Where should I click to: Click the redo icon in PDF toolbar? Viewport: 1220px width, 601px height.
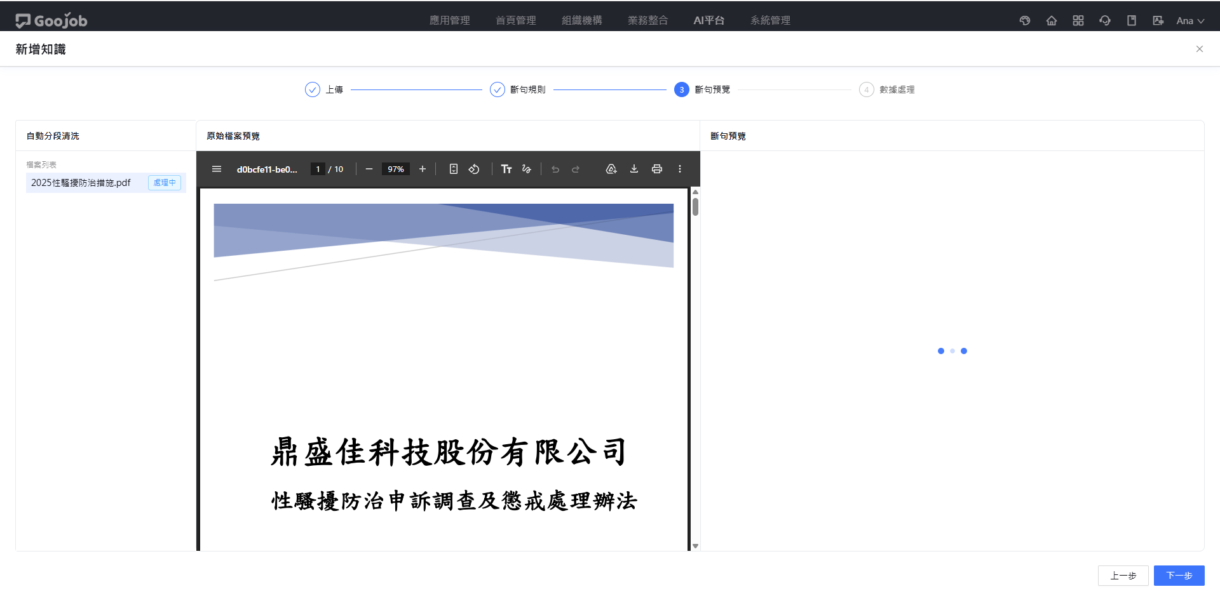pos(576,169)
